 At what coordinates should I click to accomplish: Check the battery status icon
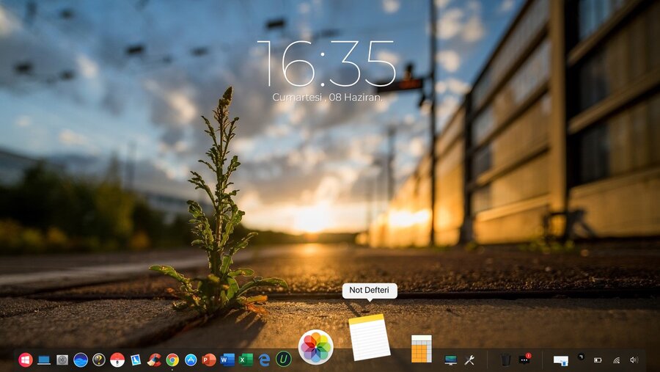point(598,360)
